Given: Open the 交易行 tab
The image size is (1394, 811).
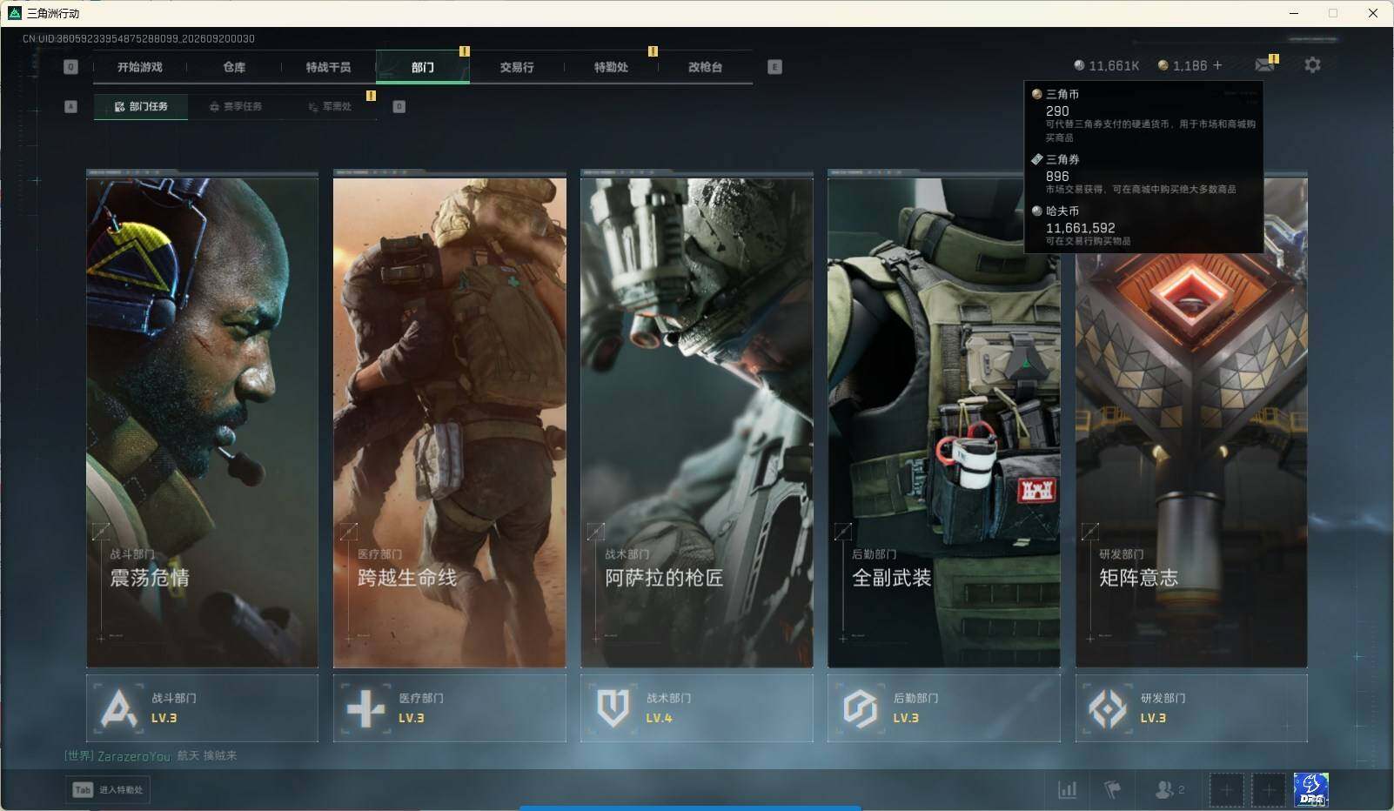Looking at the screenshot, I should coord(517,67).
